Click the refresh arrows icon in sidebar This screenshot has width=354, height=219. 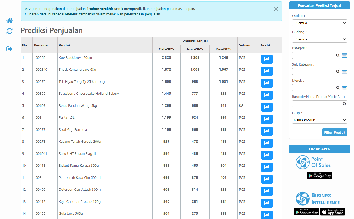tap(10, 31)
